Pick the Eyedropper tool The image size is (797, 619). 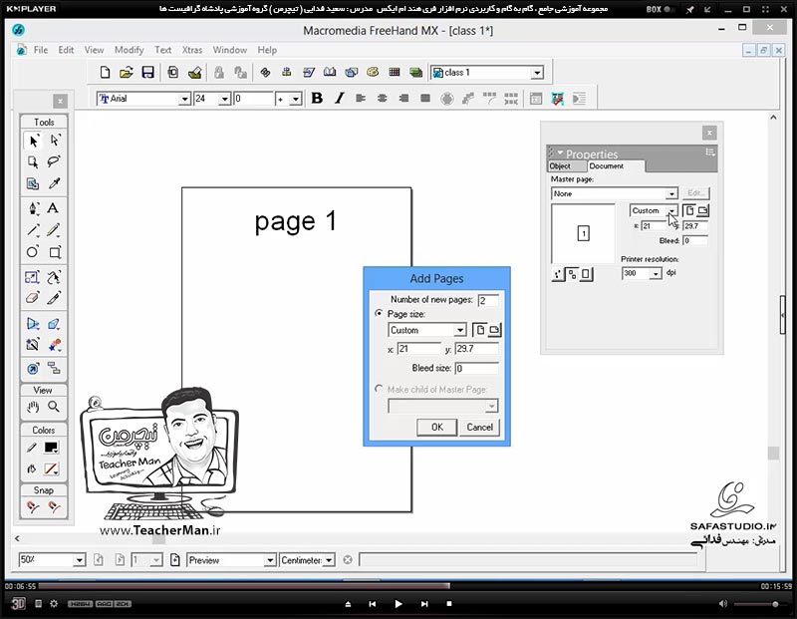[x=55, y=183]
